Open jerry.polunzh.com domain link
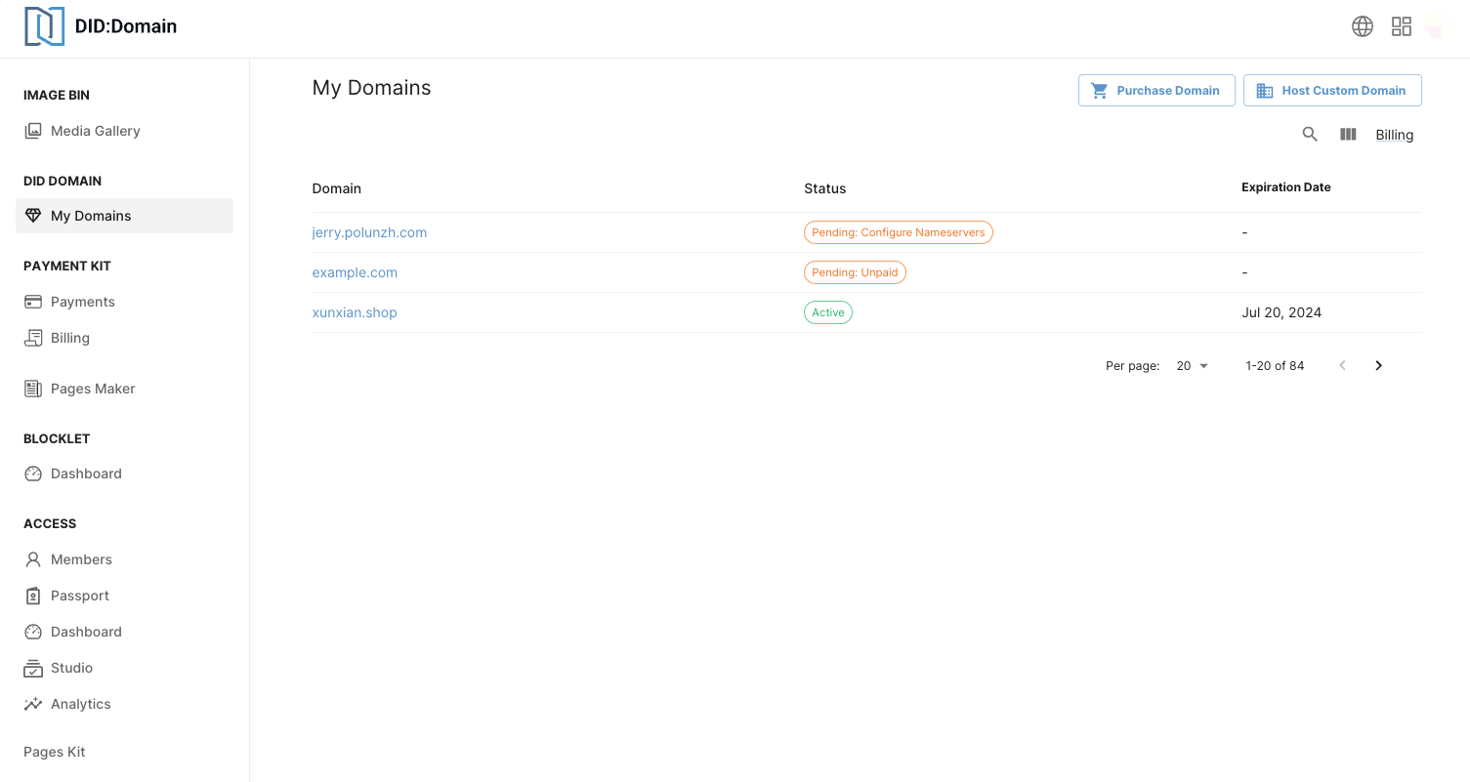 click(369, 232)
